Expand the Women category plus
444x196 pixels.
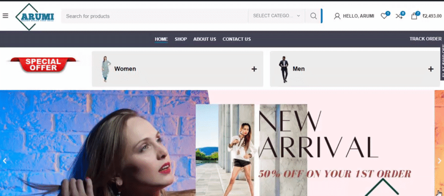(254, 69)
